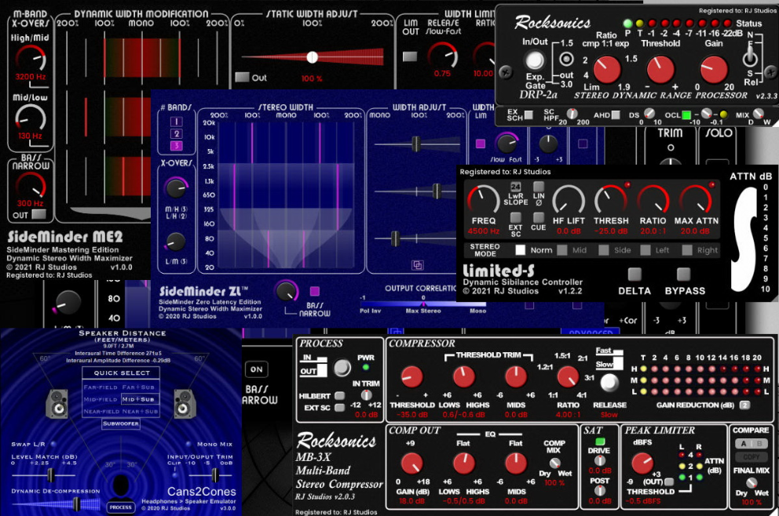Choose the Mid+Sub preset in Quick Select
Image resolution: width=779 pixels, height=516 pixels.
pyautogui.click(x=139, y=399)
